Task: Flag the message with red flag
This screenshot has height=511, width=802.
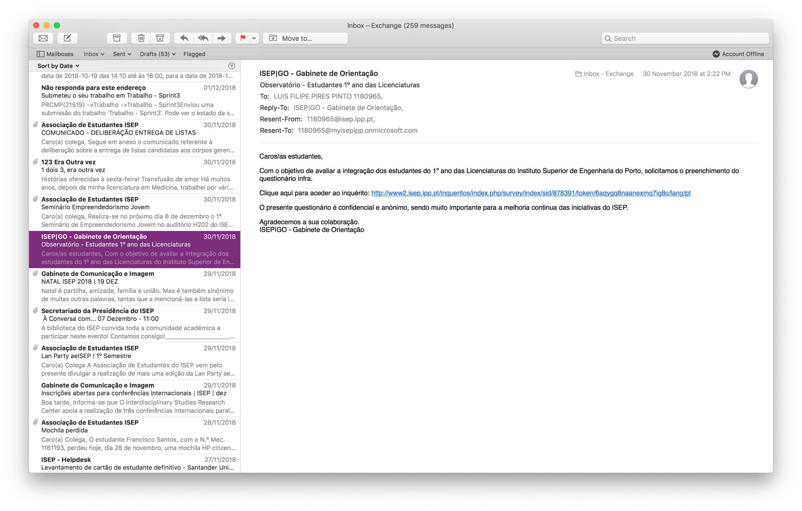Action: 243,38
